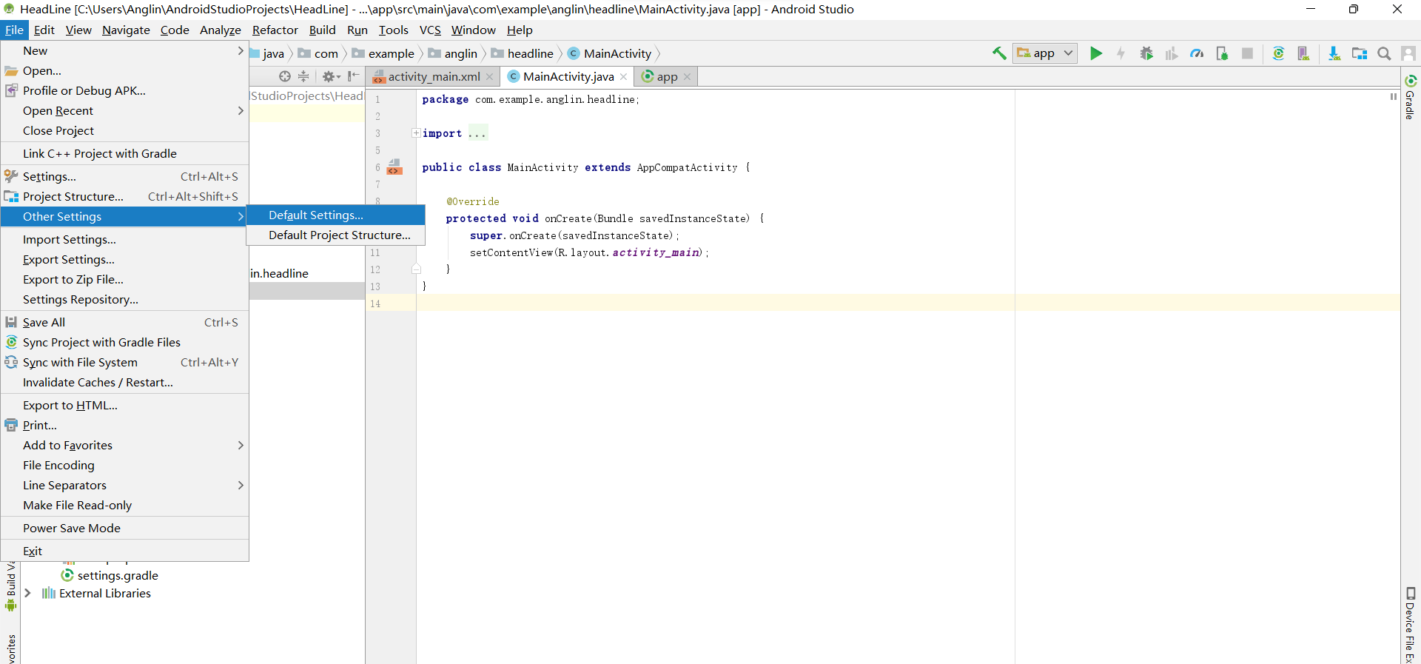Collapse the onCreate method fold marker
This screenshot has height=664, width=1421.
416,269
